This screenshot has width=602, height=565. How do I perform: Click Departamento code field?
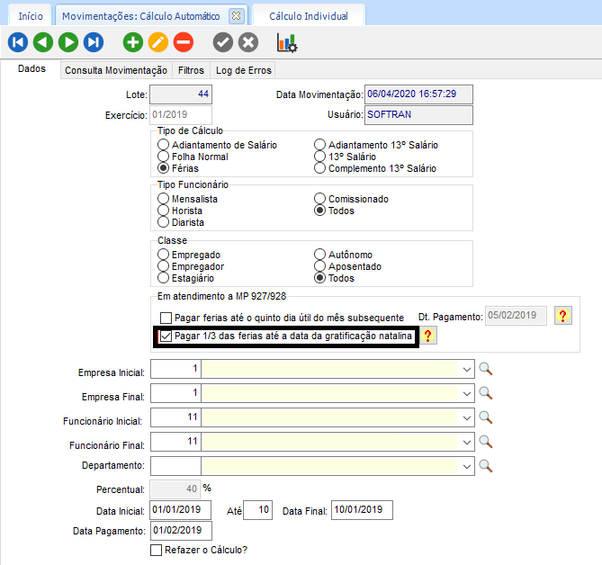[x=175, y=466]
